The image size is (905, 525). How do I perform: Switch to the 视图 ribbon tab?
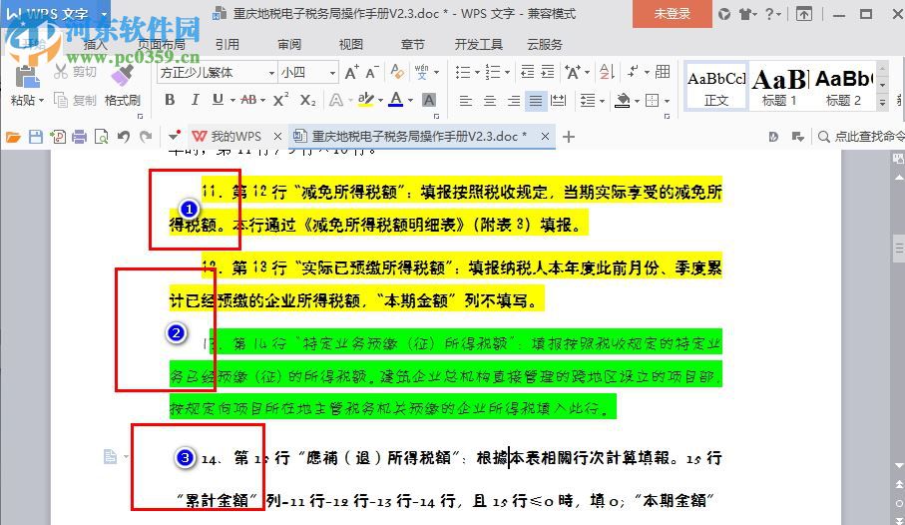pyautogui.click(x=350, y=45)
